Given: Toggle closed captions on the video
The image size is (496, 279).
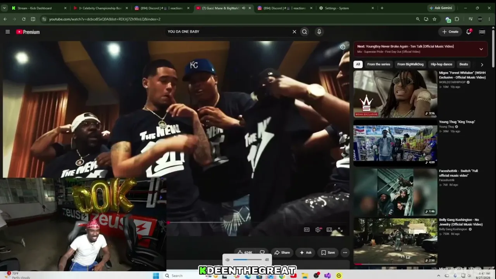Looking at the screenshot, I should click(307, 230).
